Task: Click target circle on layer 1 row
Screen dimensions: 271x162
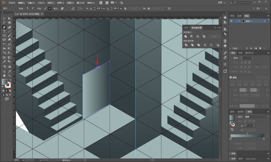Action: 264,21
